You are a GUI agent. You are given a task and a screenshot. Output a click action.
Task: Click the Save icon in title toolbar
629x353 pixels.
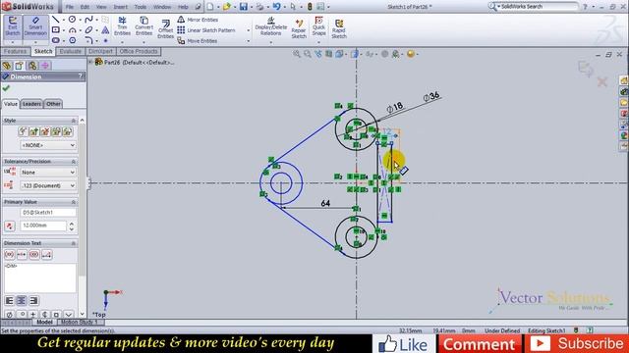click(x=244, y=7)
